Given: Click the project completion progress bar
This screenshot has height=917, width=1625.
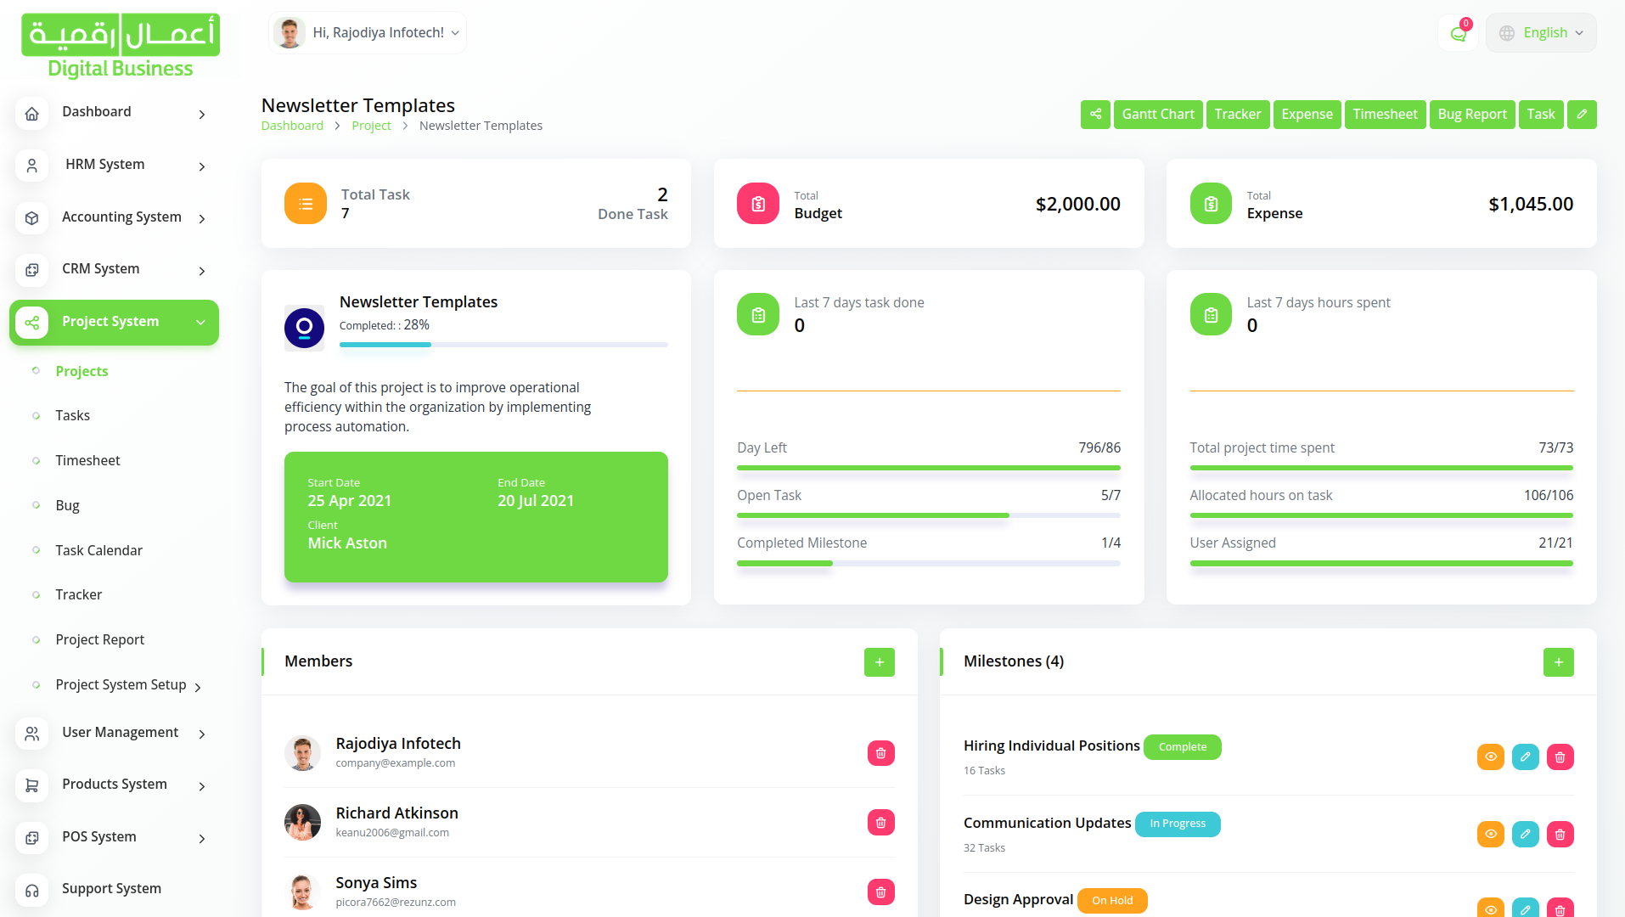Looking at the screenshot, I should coord(503,345).
